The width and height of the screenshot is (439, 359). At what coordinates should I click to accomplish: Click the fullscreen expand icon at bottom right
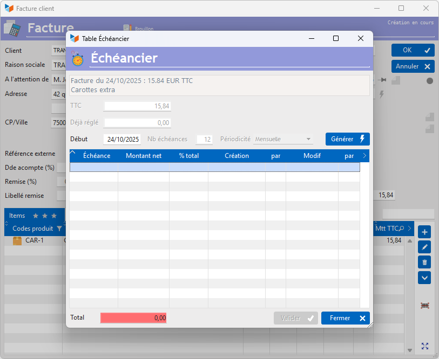click(x=424, y=346)
